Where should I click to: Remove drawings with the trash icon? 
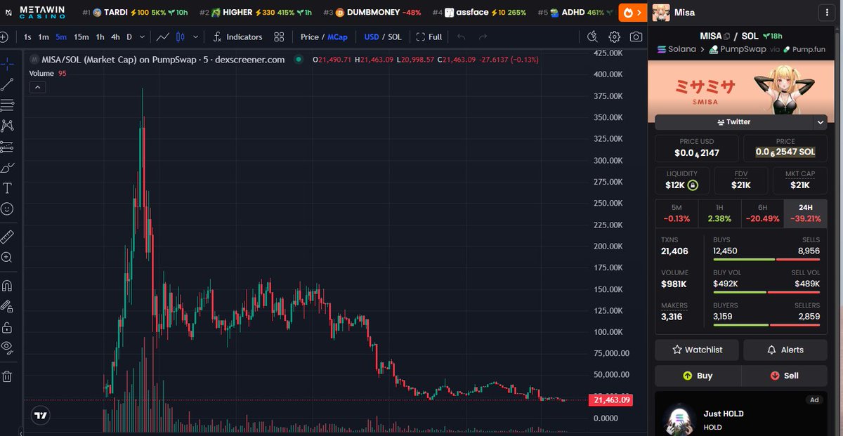[x=8, y=376]
